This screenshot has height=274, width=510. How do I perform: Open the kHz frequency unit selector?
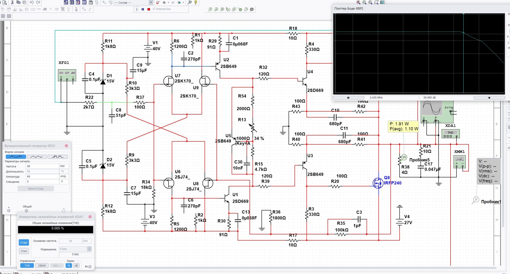click(x=64, y=166)
